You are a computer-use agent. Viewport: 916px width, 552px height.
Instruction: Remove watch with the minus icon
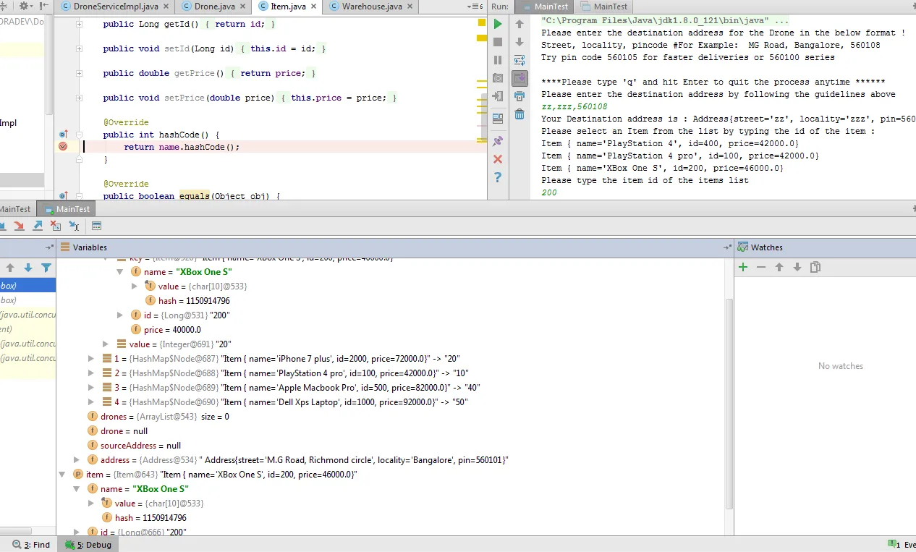tap(761, 267)
